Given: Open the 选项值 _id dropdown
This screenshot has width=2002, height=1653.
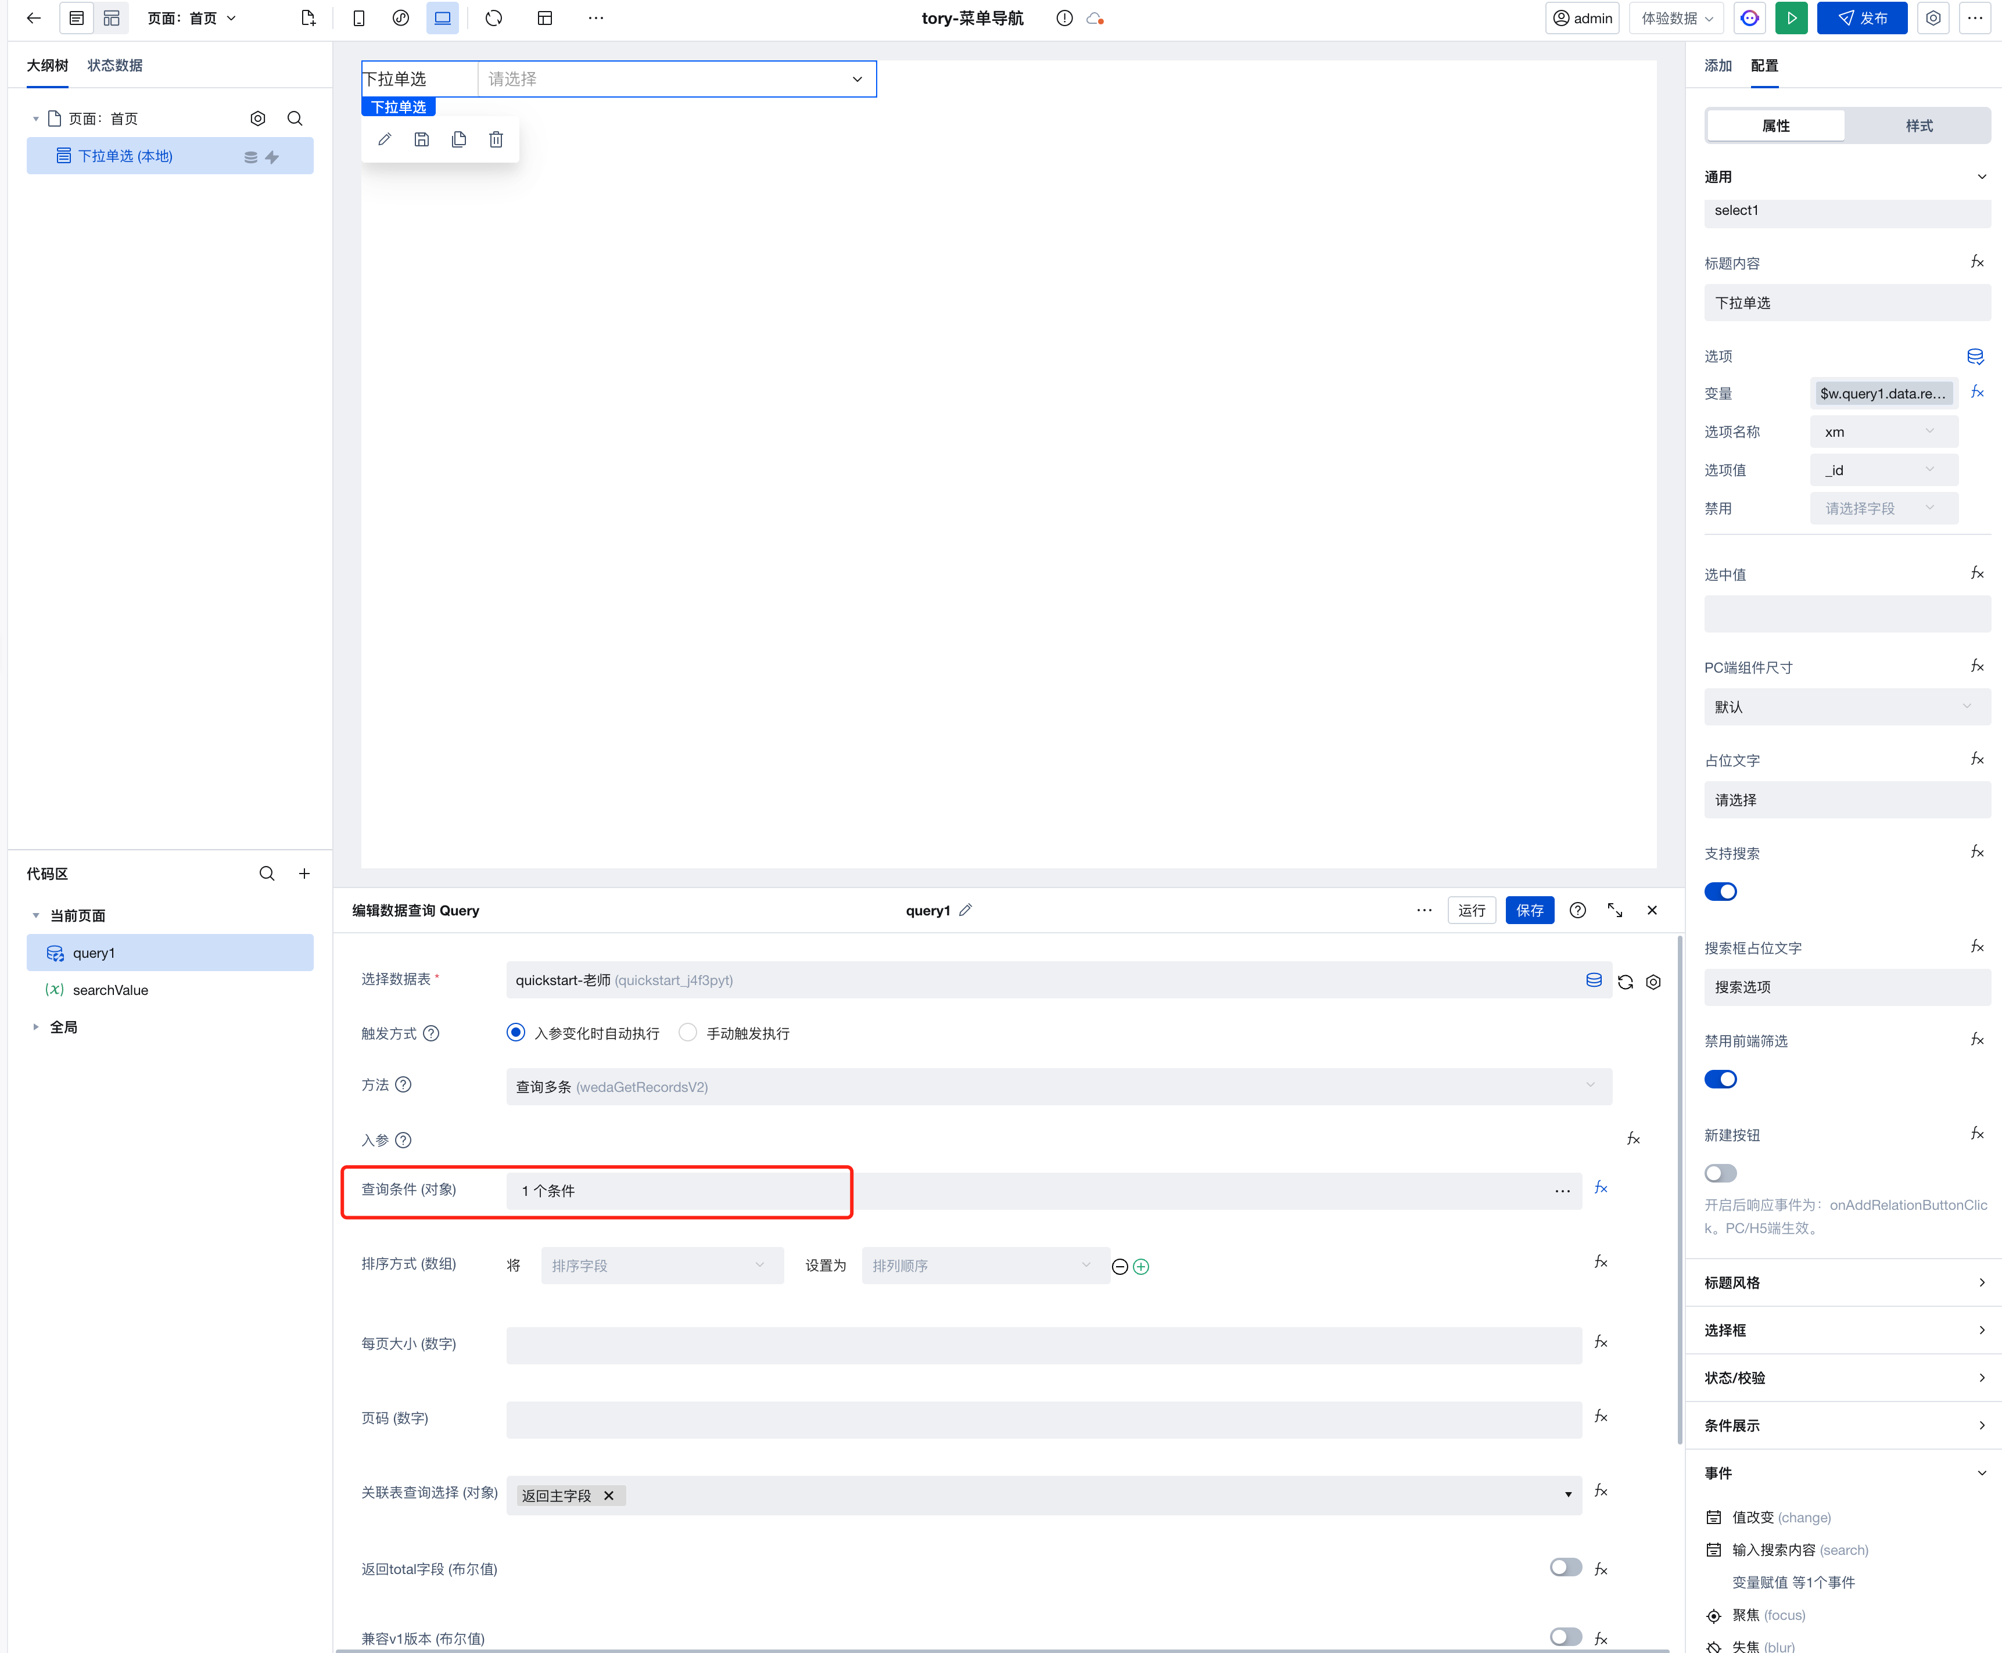Looking at the screenshot, I should [1883, 469].
